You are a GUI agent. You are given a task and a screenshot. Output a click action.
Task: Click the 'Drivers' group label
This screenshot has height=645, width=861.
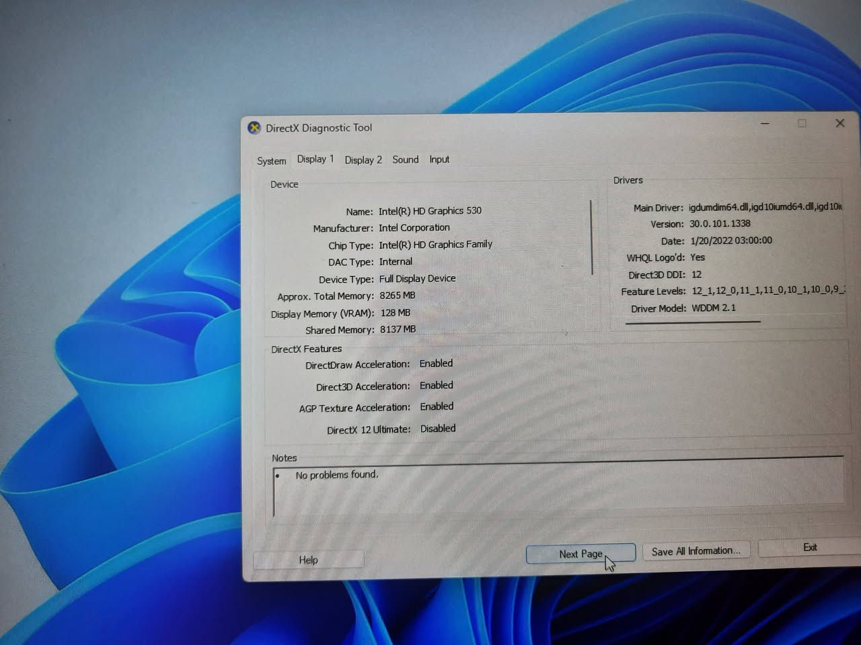coord(628,180)
